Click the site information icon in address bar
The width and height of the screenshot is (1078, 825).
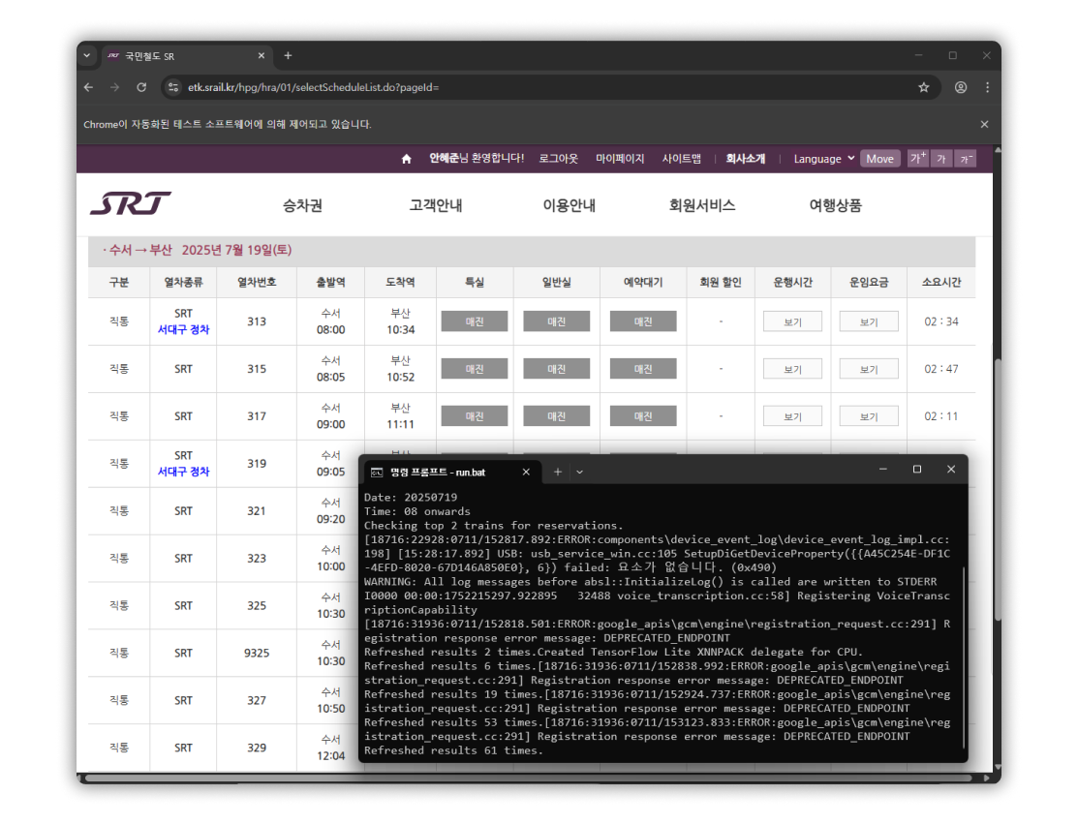173,87
